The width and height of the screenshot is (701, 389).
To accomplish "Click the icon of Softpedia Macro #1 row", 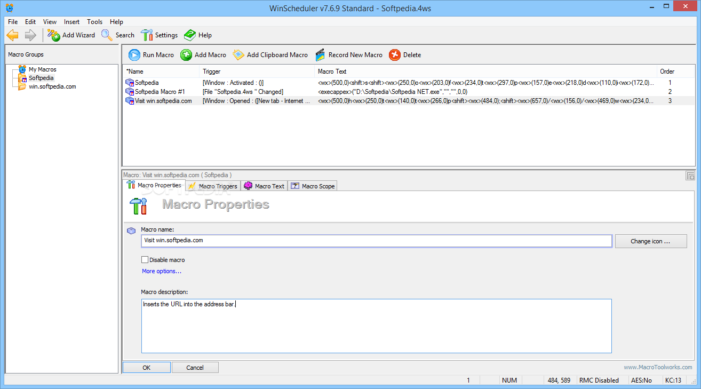I will click(x=130, y=92).
